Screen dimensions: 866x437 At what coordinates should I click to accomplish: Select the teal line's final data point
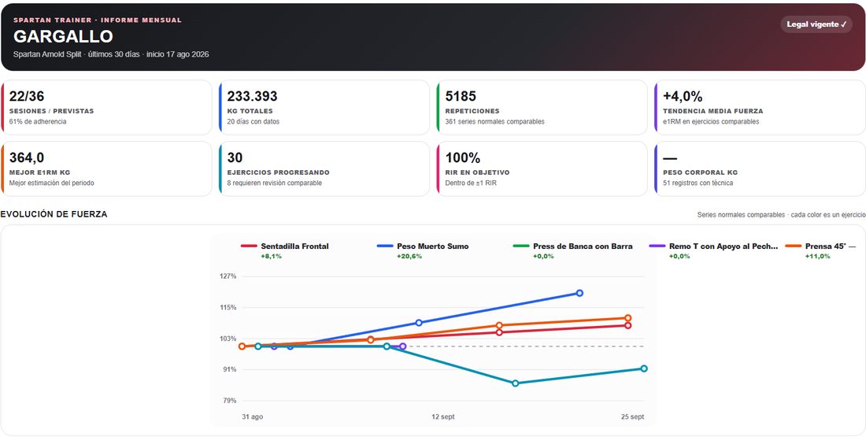(x=644, y=368)
